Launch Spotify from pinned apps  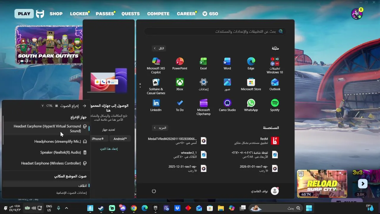point(275,106)
